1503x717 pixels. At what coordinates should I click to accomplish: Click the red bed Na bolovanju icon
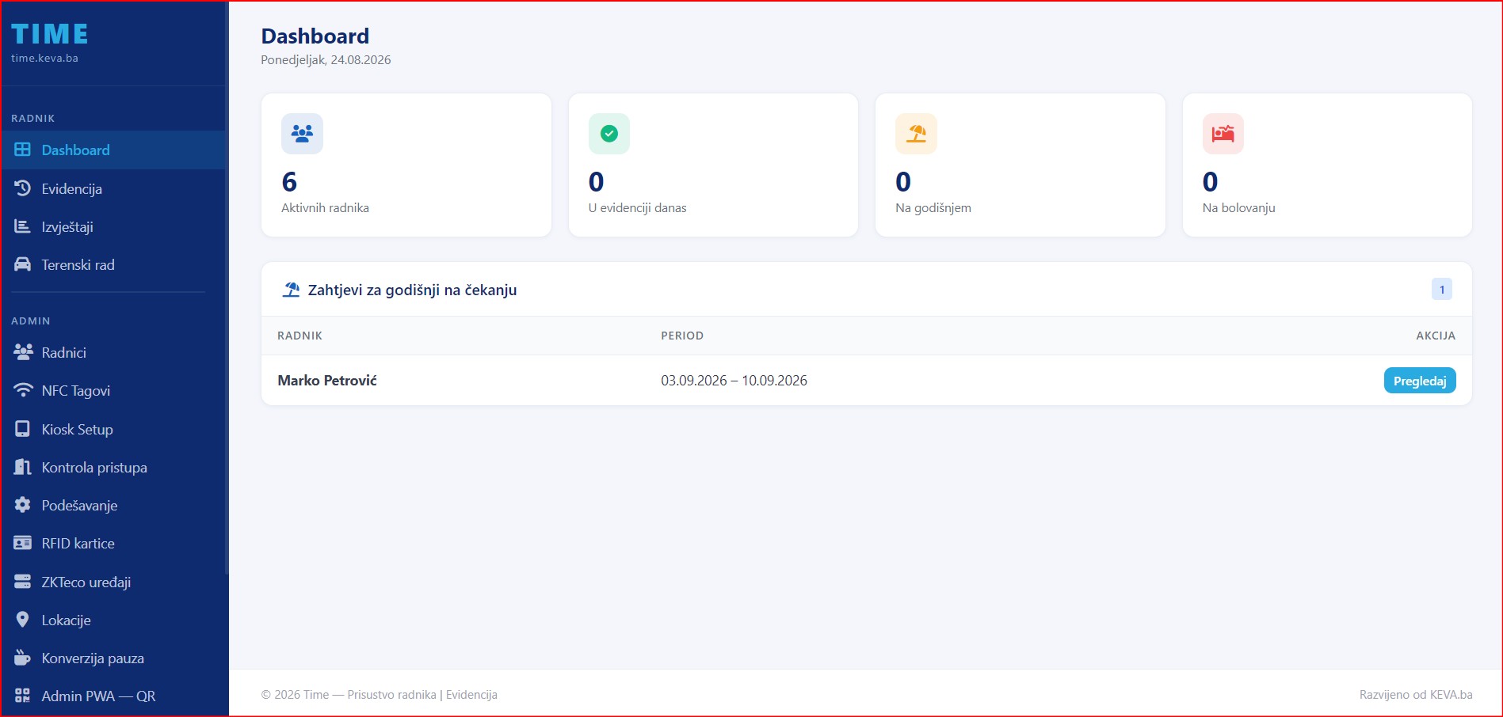(1223, 134)
